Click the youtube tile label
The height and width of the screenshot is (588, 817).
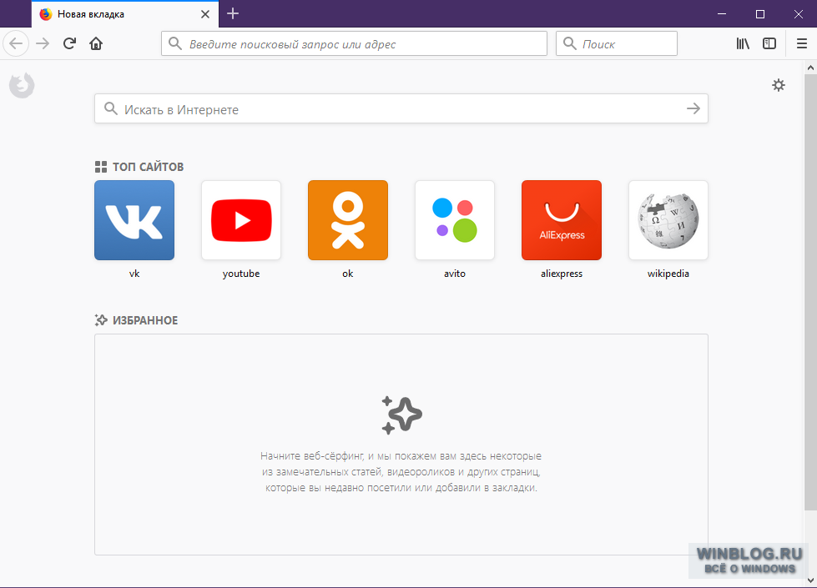pyautogui.click(x=241, y=274)
